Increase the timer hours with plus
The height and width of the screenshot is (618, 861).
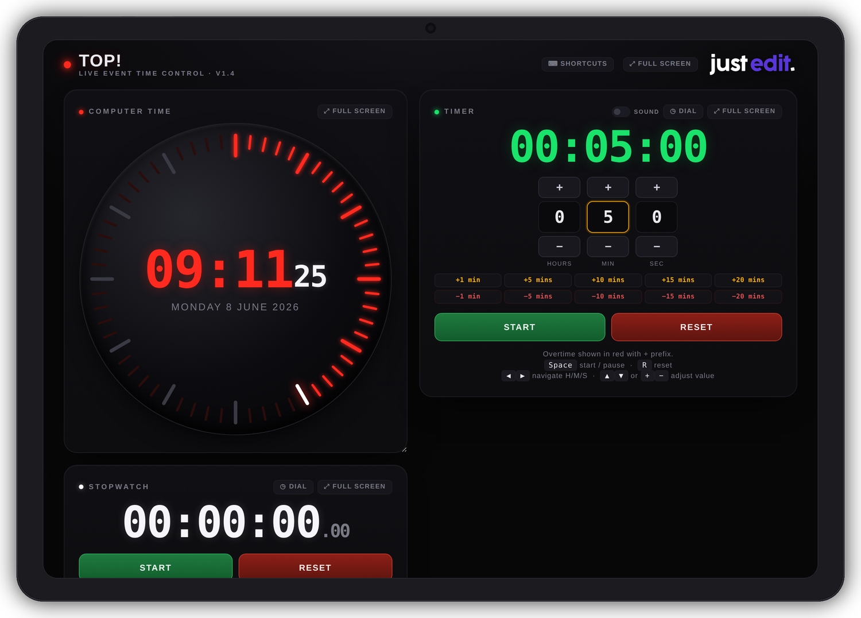(560, 187)
